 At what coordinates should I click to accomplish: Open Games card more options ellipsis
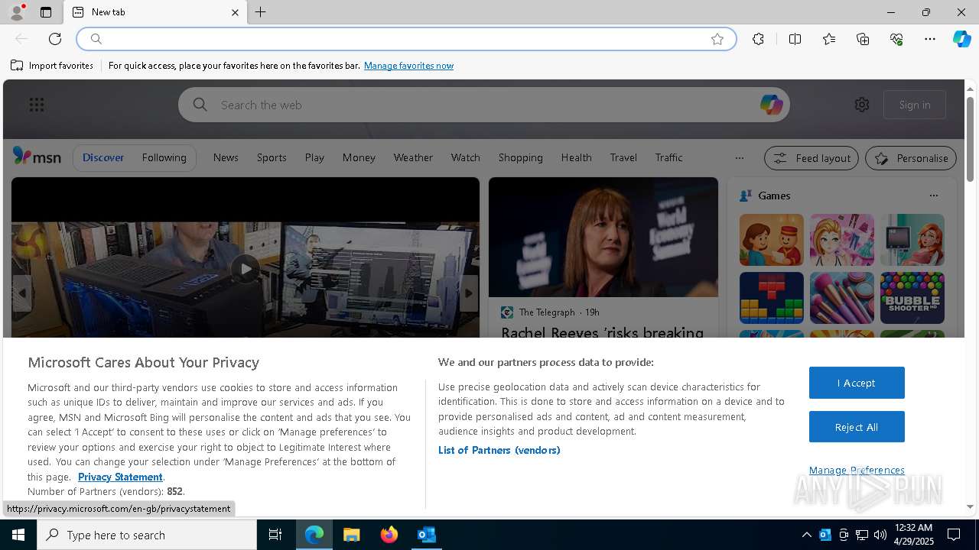[933, 196]
